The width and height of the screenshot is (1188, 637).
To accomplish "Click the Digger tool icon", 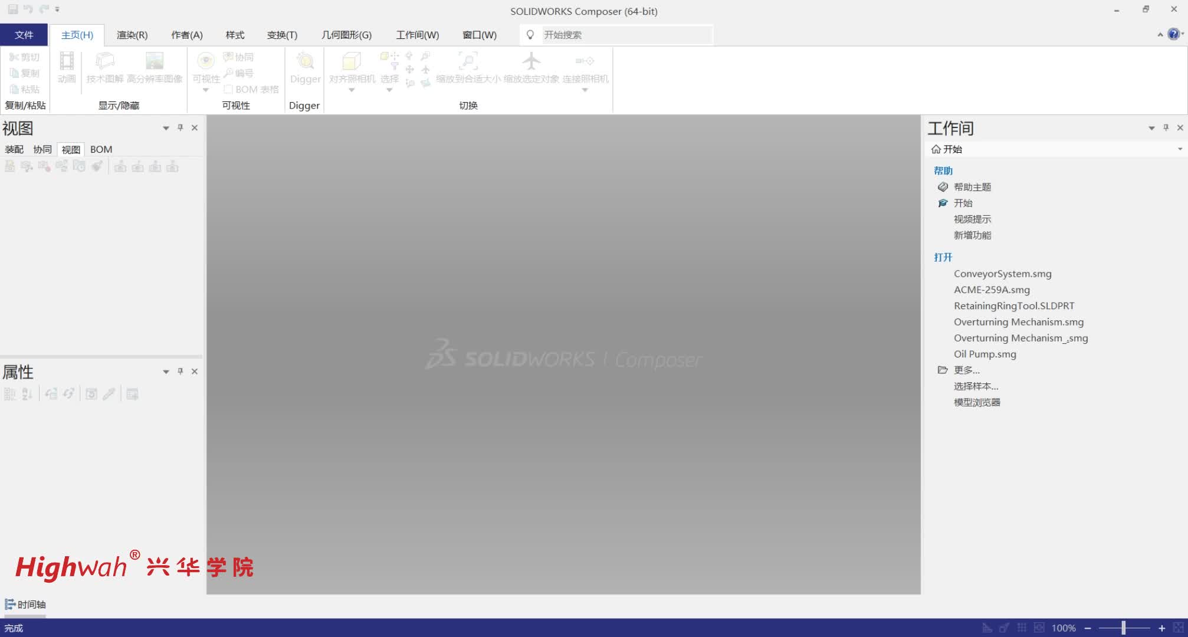I will pos(305,61).
